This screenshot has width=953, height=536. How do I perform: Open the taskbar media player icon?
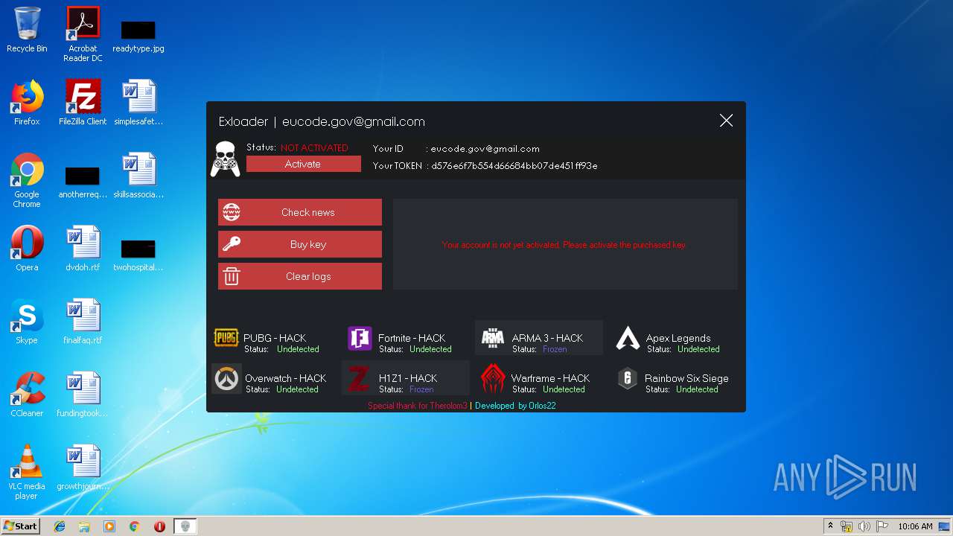pyautogui.click(x=109, y=526)
